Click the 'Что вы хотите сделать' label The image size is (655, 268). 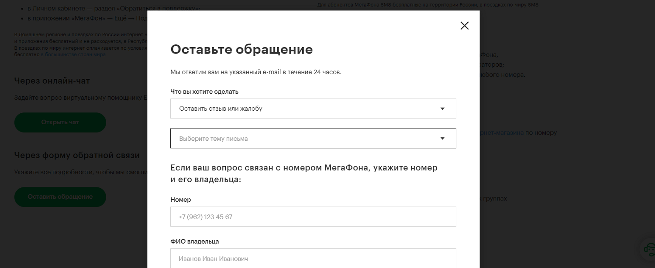pyautogui.click(x=204, y=92)
